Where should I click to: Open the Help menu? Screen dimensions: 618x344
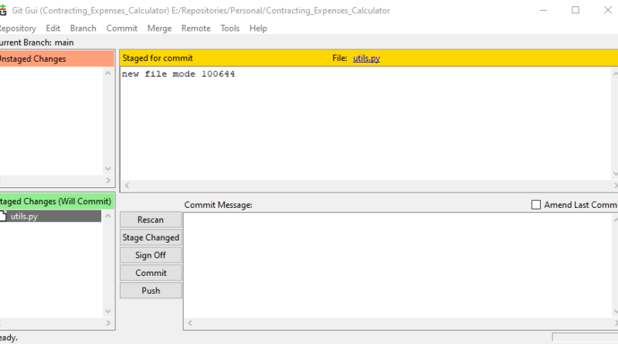pos(258,29)
